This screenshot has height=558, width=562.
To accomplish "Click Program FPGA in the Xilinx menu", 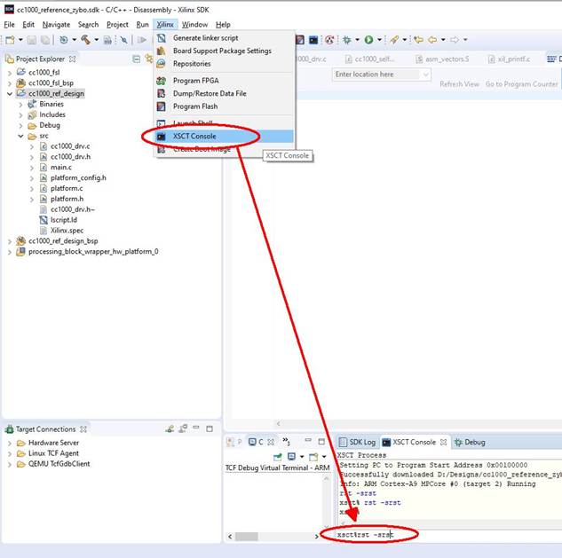I will tap(195, 81).
